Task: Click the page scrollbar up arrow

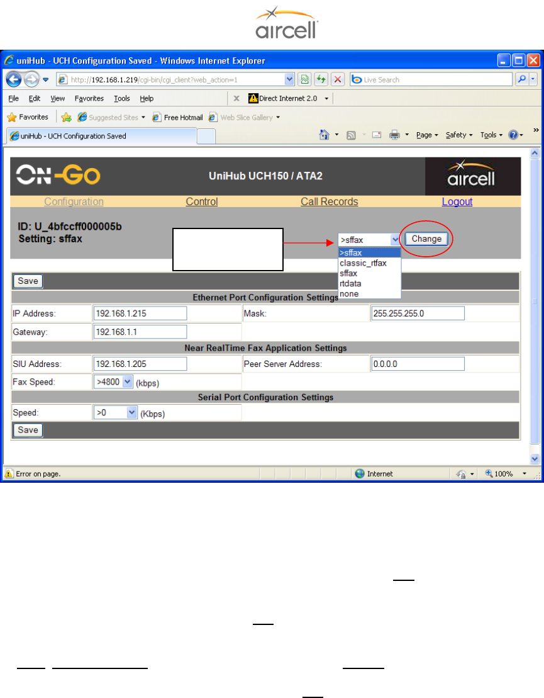Action: click(x=535, y=153)
